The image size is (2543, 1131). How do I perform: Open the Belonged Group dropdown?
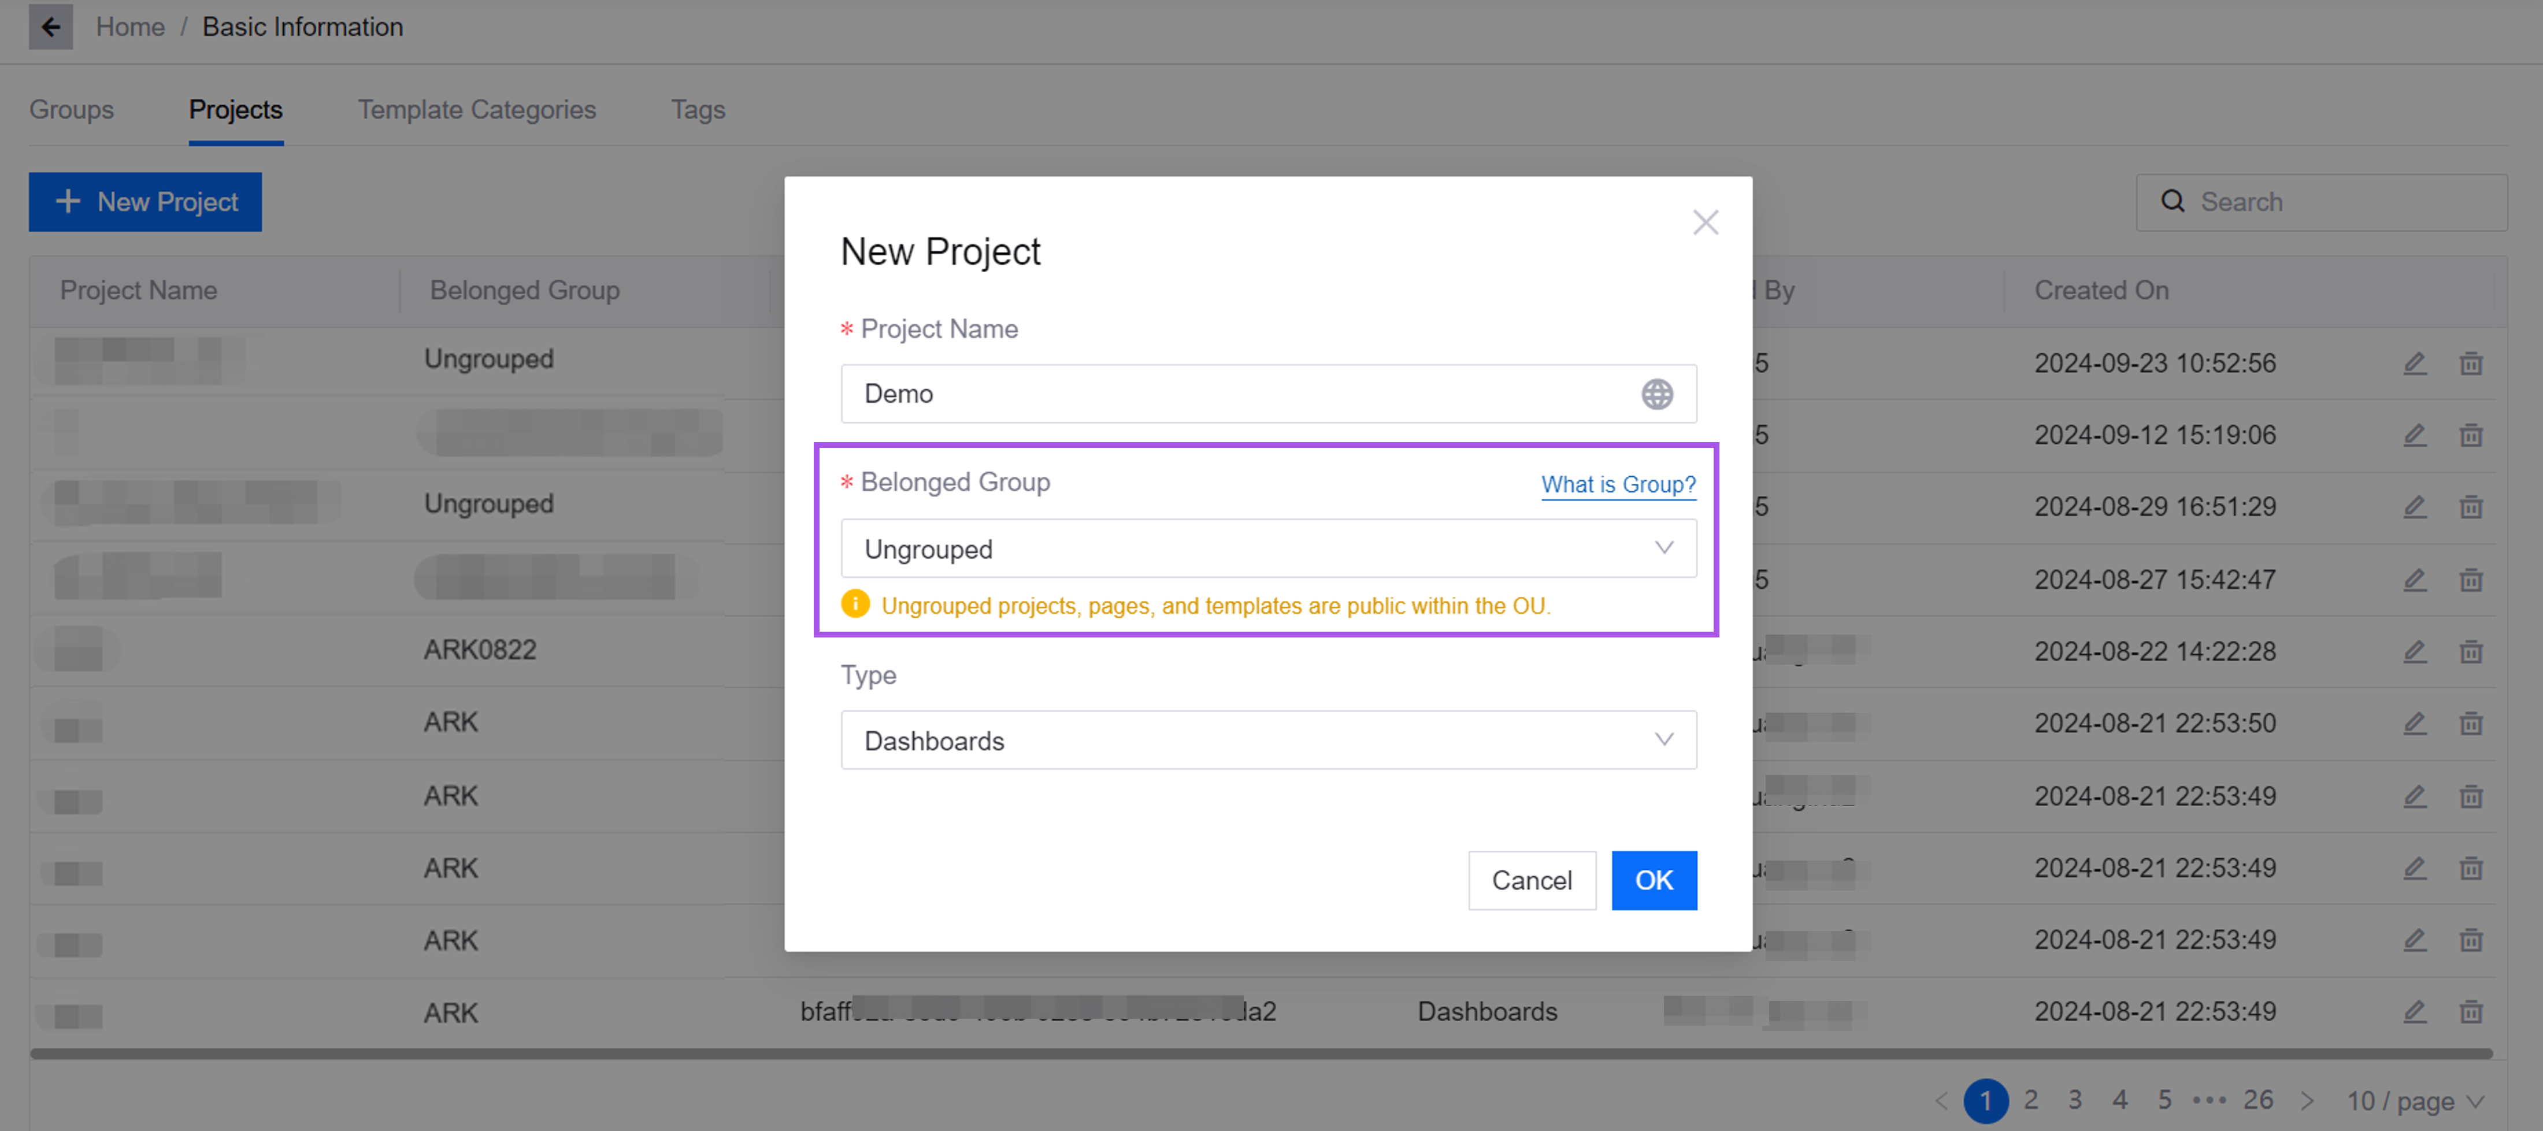[x=1267, y=548]
